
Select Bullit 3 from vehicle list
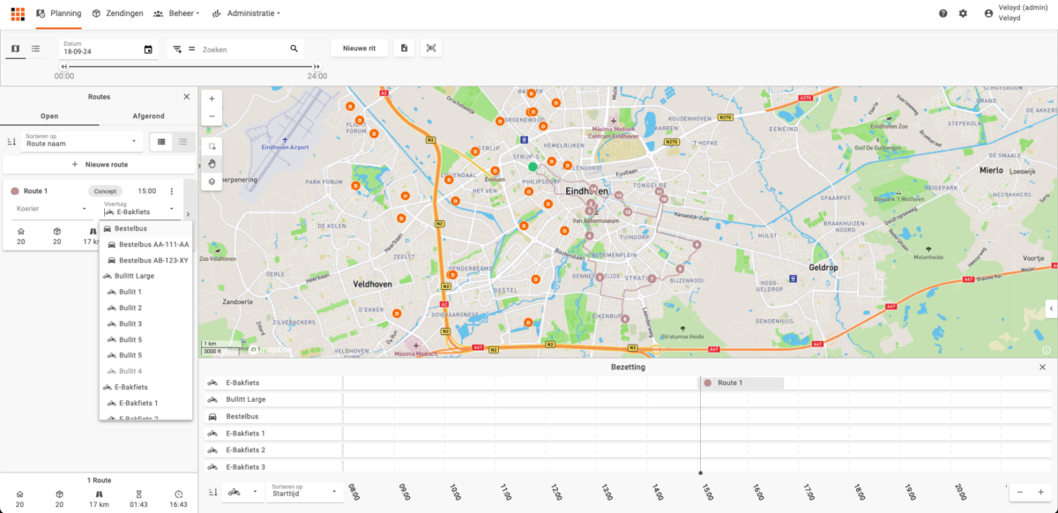click(146, 323)
